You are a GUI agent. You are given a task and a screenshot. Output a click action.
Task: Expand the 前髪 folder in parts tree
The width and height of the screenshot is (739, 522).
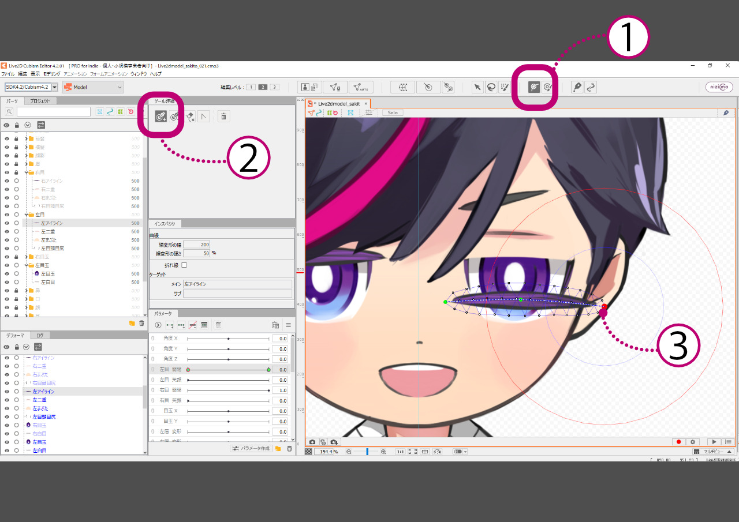coord(27,139)
